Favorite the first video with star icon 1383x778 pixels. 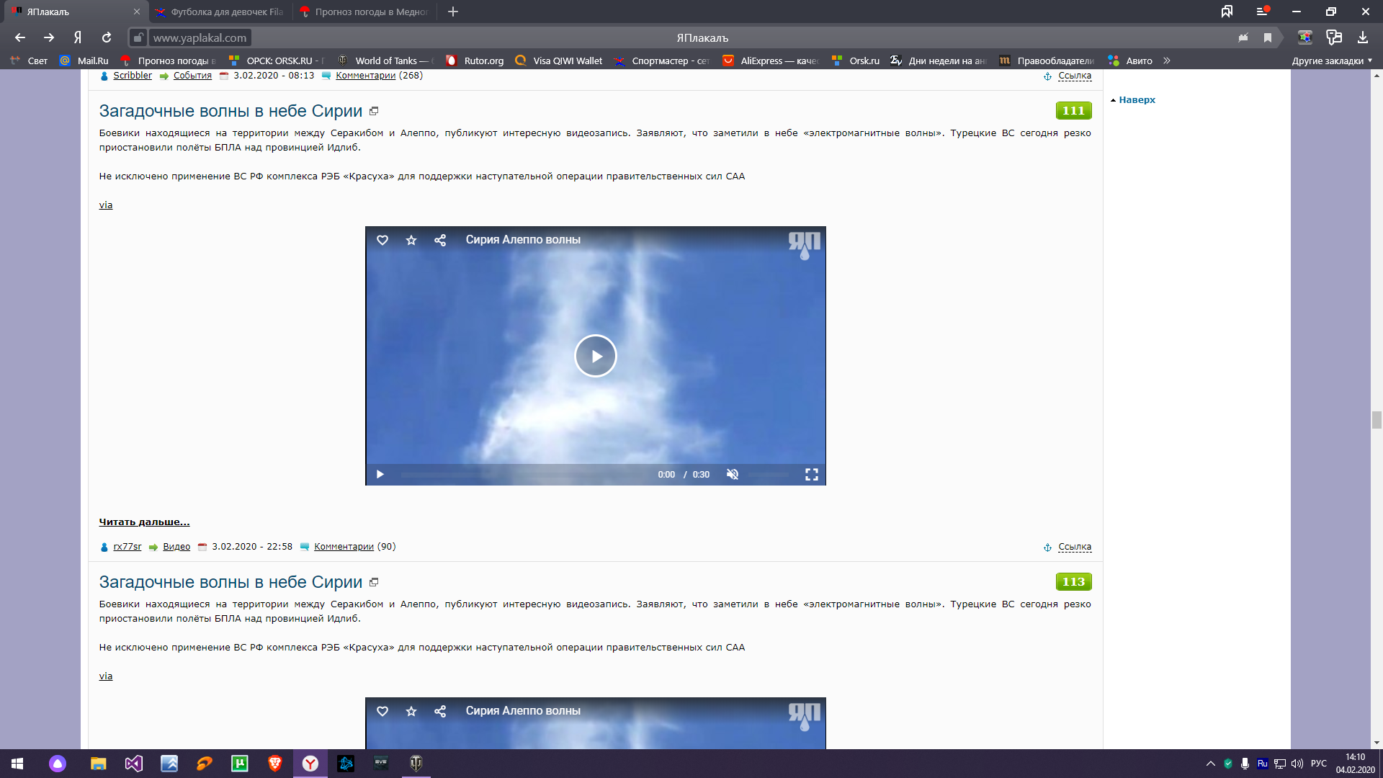(411, 240)
